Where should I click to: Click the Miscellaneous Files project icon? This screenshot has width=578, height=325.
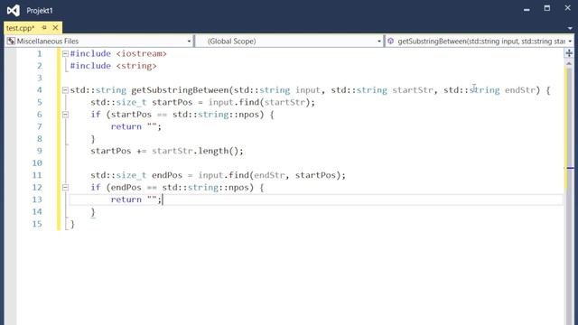pyautogui.click(x=11, y=41)
